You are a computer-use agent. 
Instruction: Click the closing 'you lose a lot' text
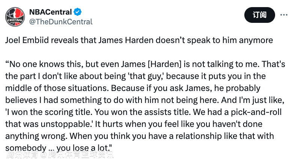pyautogui.click(x=84, y=148)
